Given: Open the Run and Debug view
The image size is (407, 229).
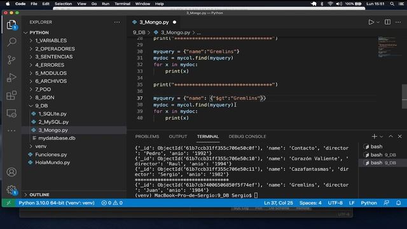Looking at the screenshot, I should (11, 78).
